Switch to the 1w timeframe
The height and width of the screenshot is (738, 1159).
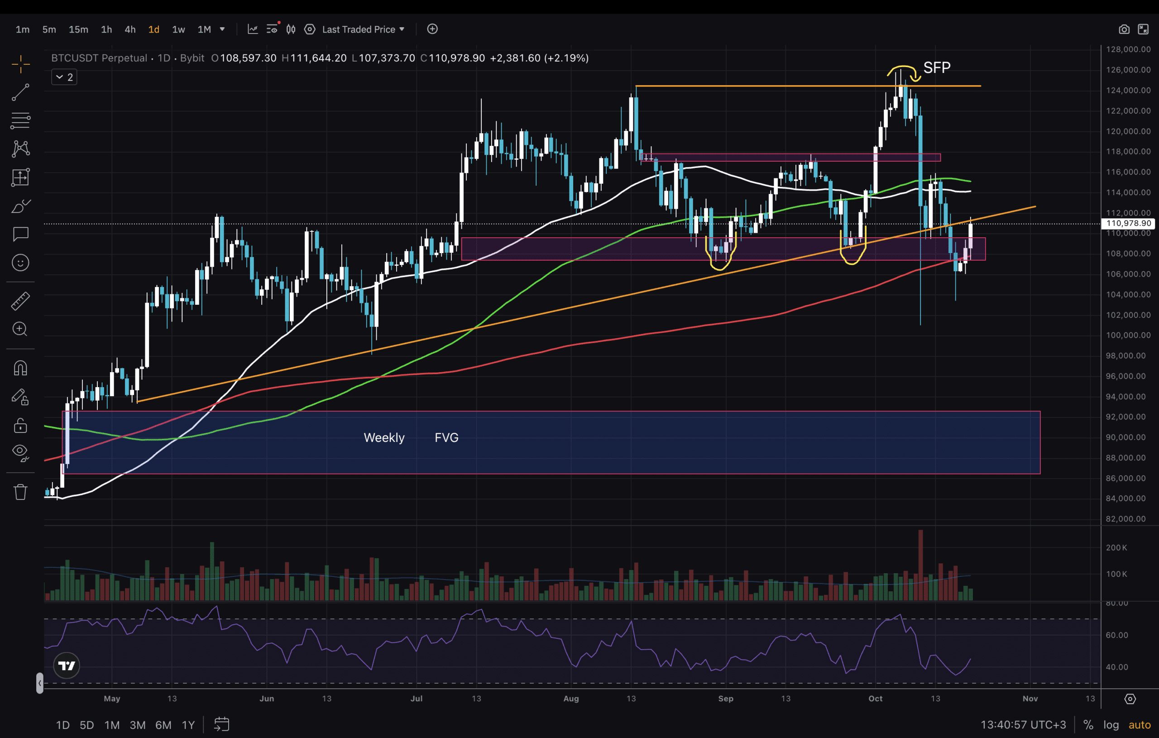tap(178, 29)
